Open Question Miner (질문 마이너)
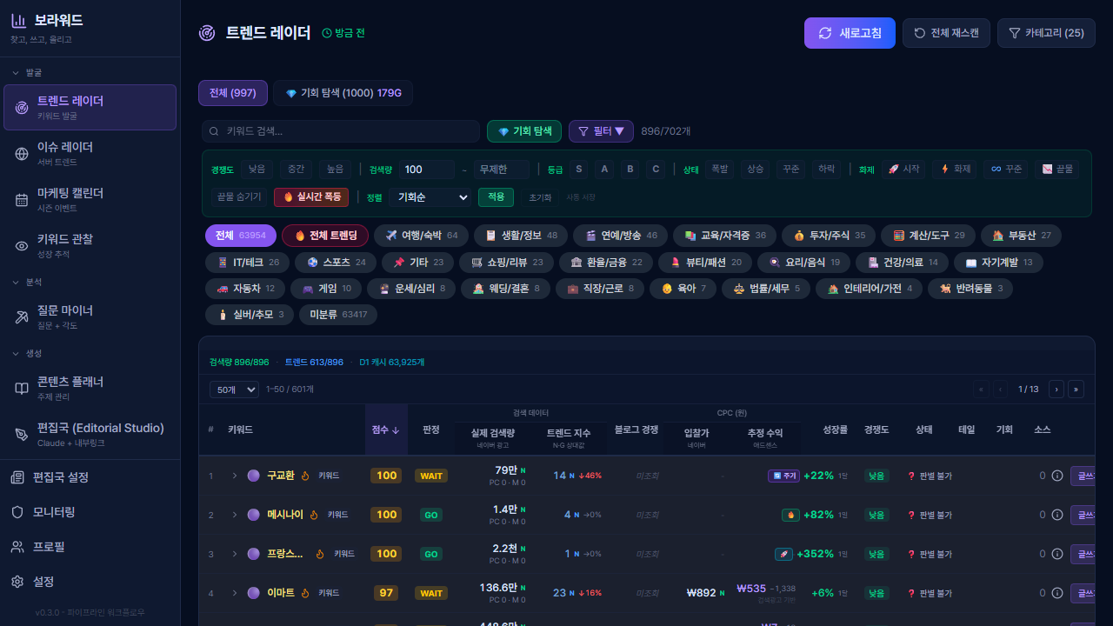Image resolution: width=1113 pixels, height=626 pixels. pos(90,316)
